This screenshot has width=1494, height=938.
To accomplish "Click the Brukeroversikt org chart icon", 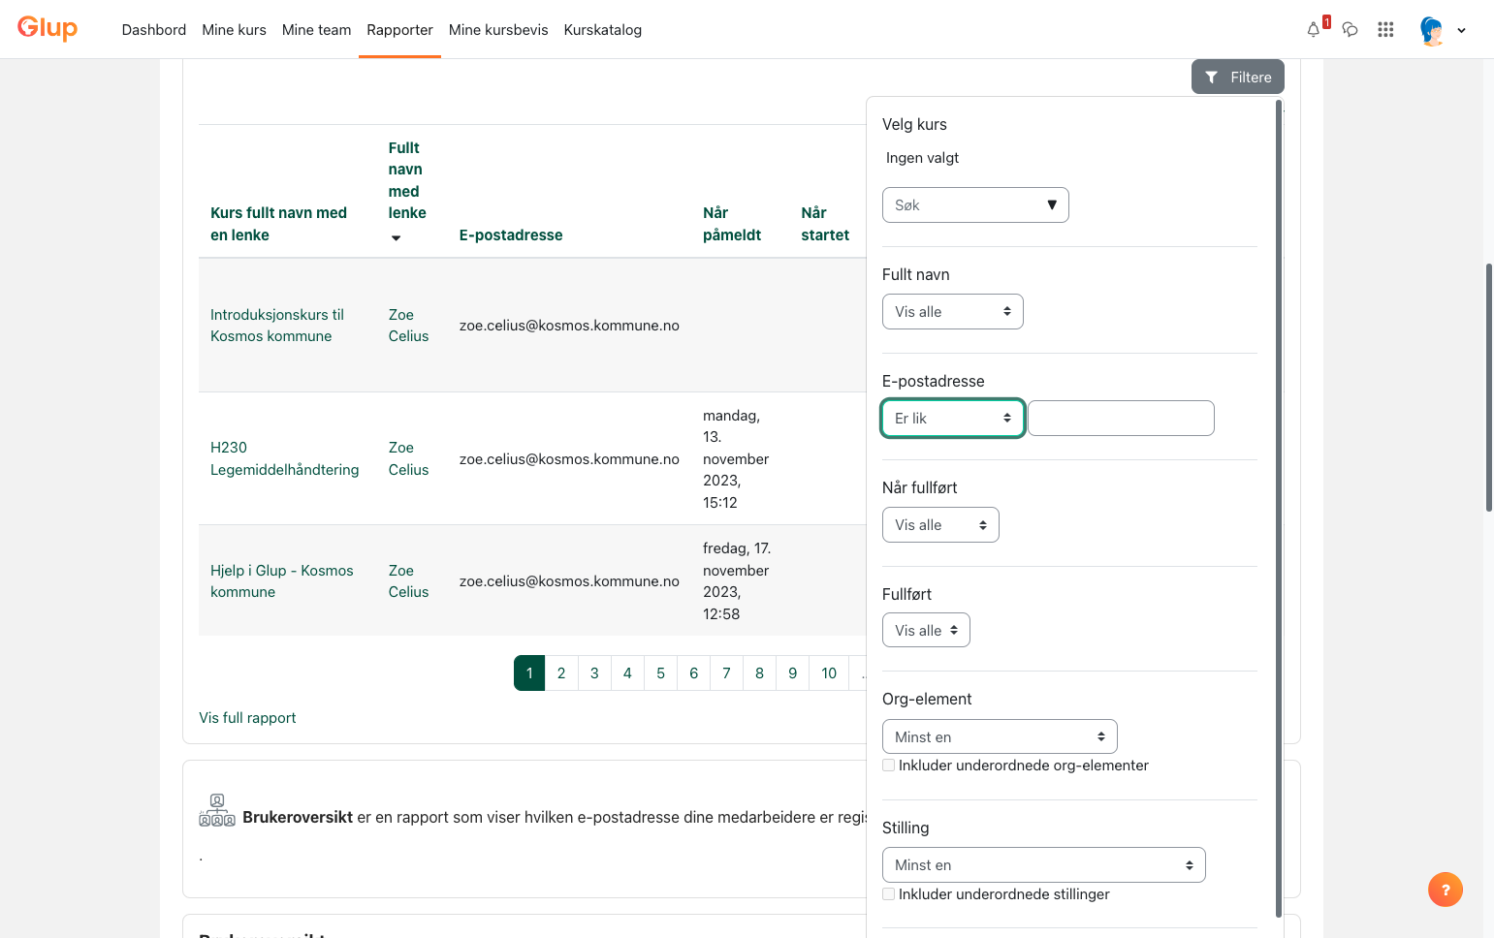I will click(217, 810).
